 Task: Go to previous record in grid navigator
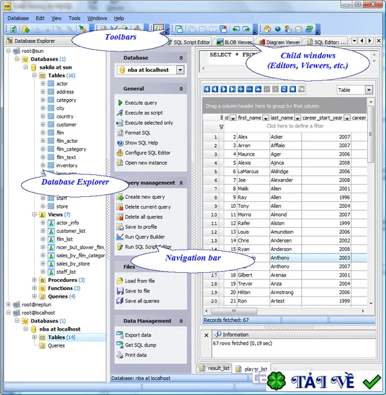click(x=215, y=89)
